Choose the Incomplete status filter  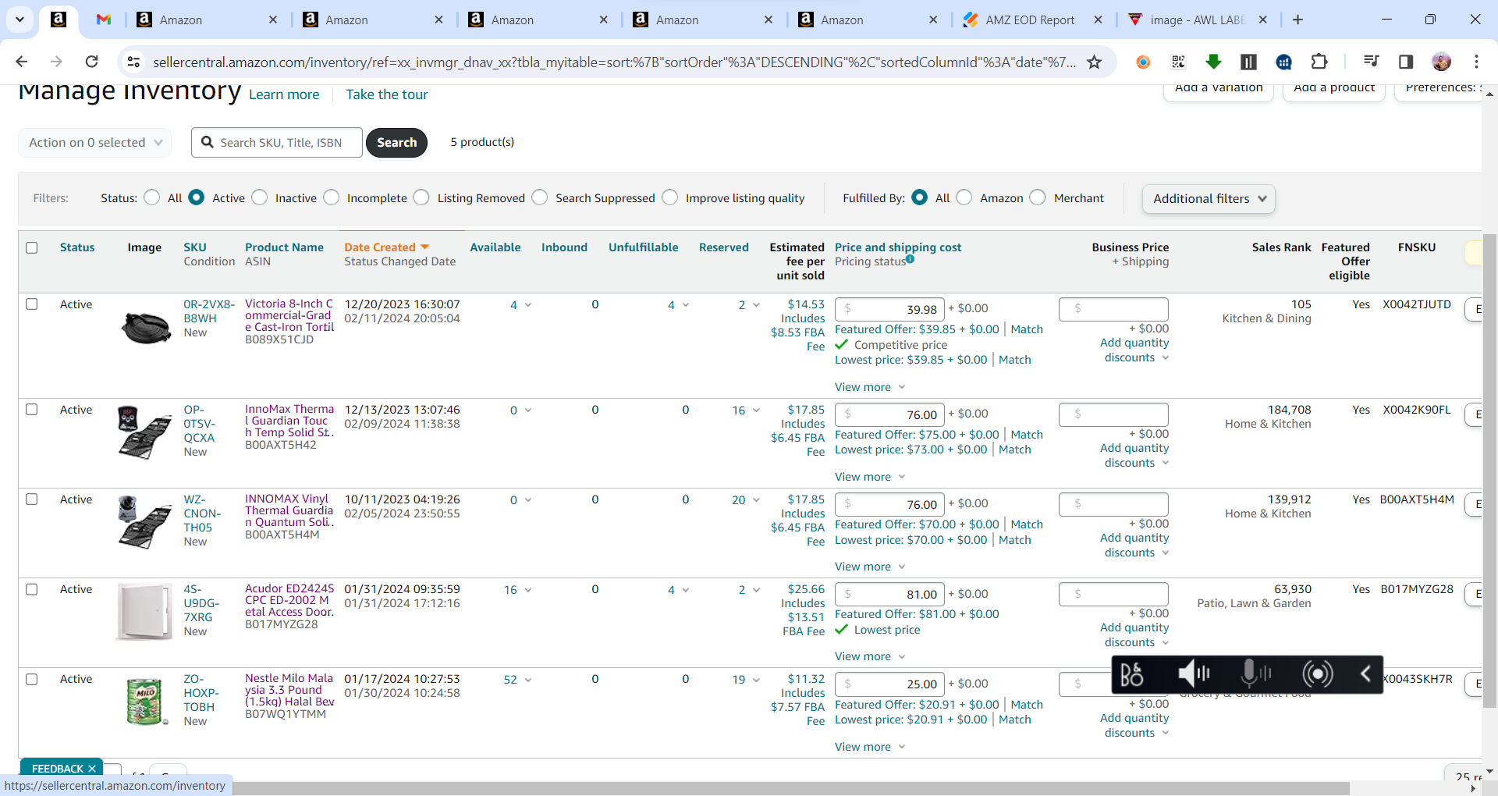tap(332, 197)
